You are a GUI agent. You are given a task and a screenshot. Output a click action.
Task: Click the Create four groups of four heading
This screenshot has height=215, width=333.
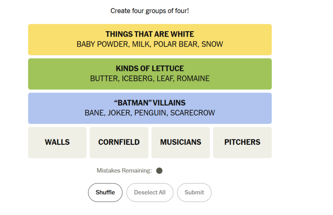[x=150, y=11]
